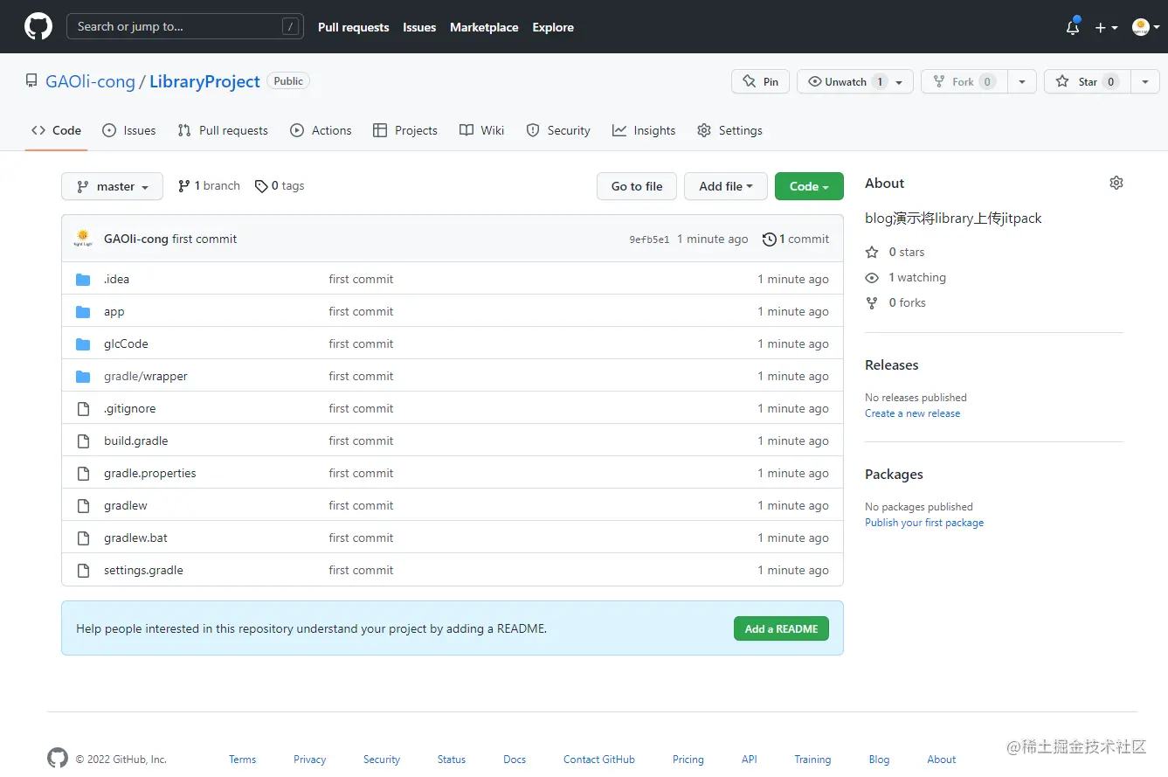Open commit hash 9efb5e1

(649, 239)
